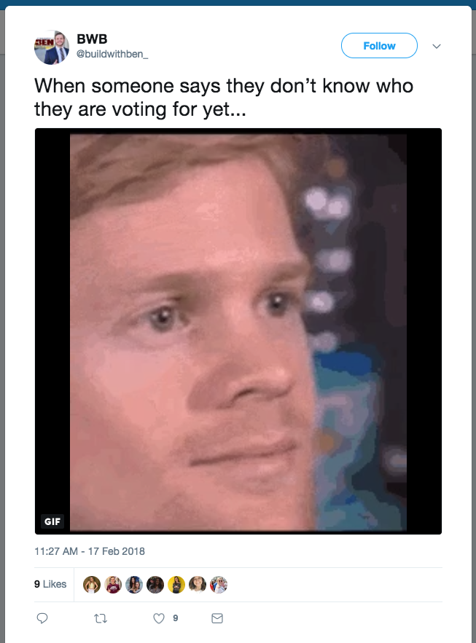
Task: Open the first liker's avatar
Action: 92,584
